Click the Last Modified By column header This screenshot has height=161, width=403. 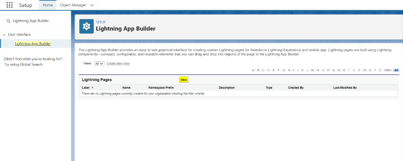point(345,88)
